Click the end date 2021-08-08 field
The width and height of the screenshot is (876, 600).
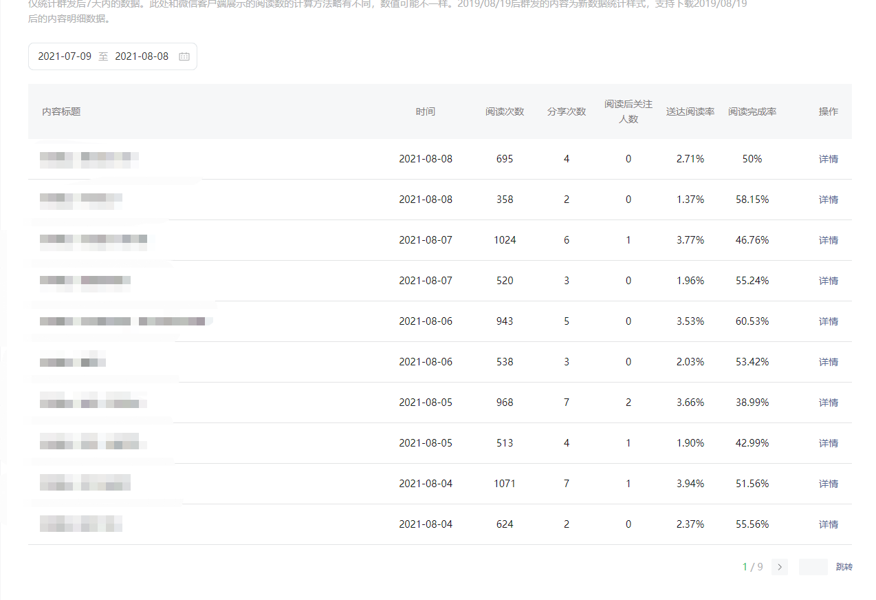pyautogui.click(x=142, y=56)
